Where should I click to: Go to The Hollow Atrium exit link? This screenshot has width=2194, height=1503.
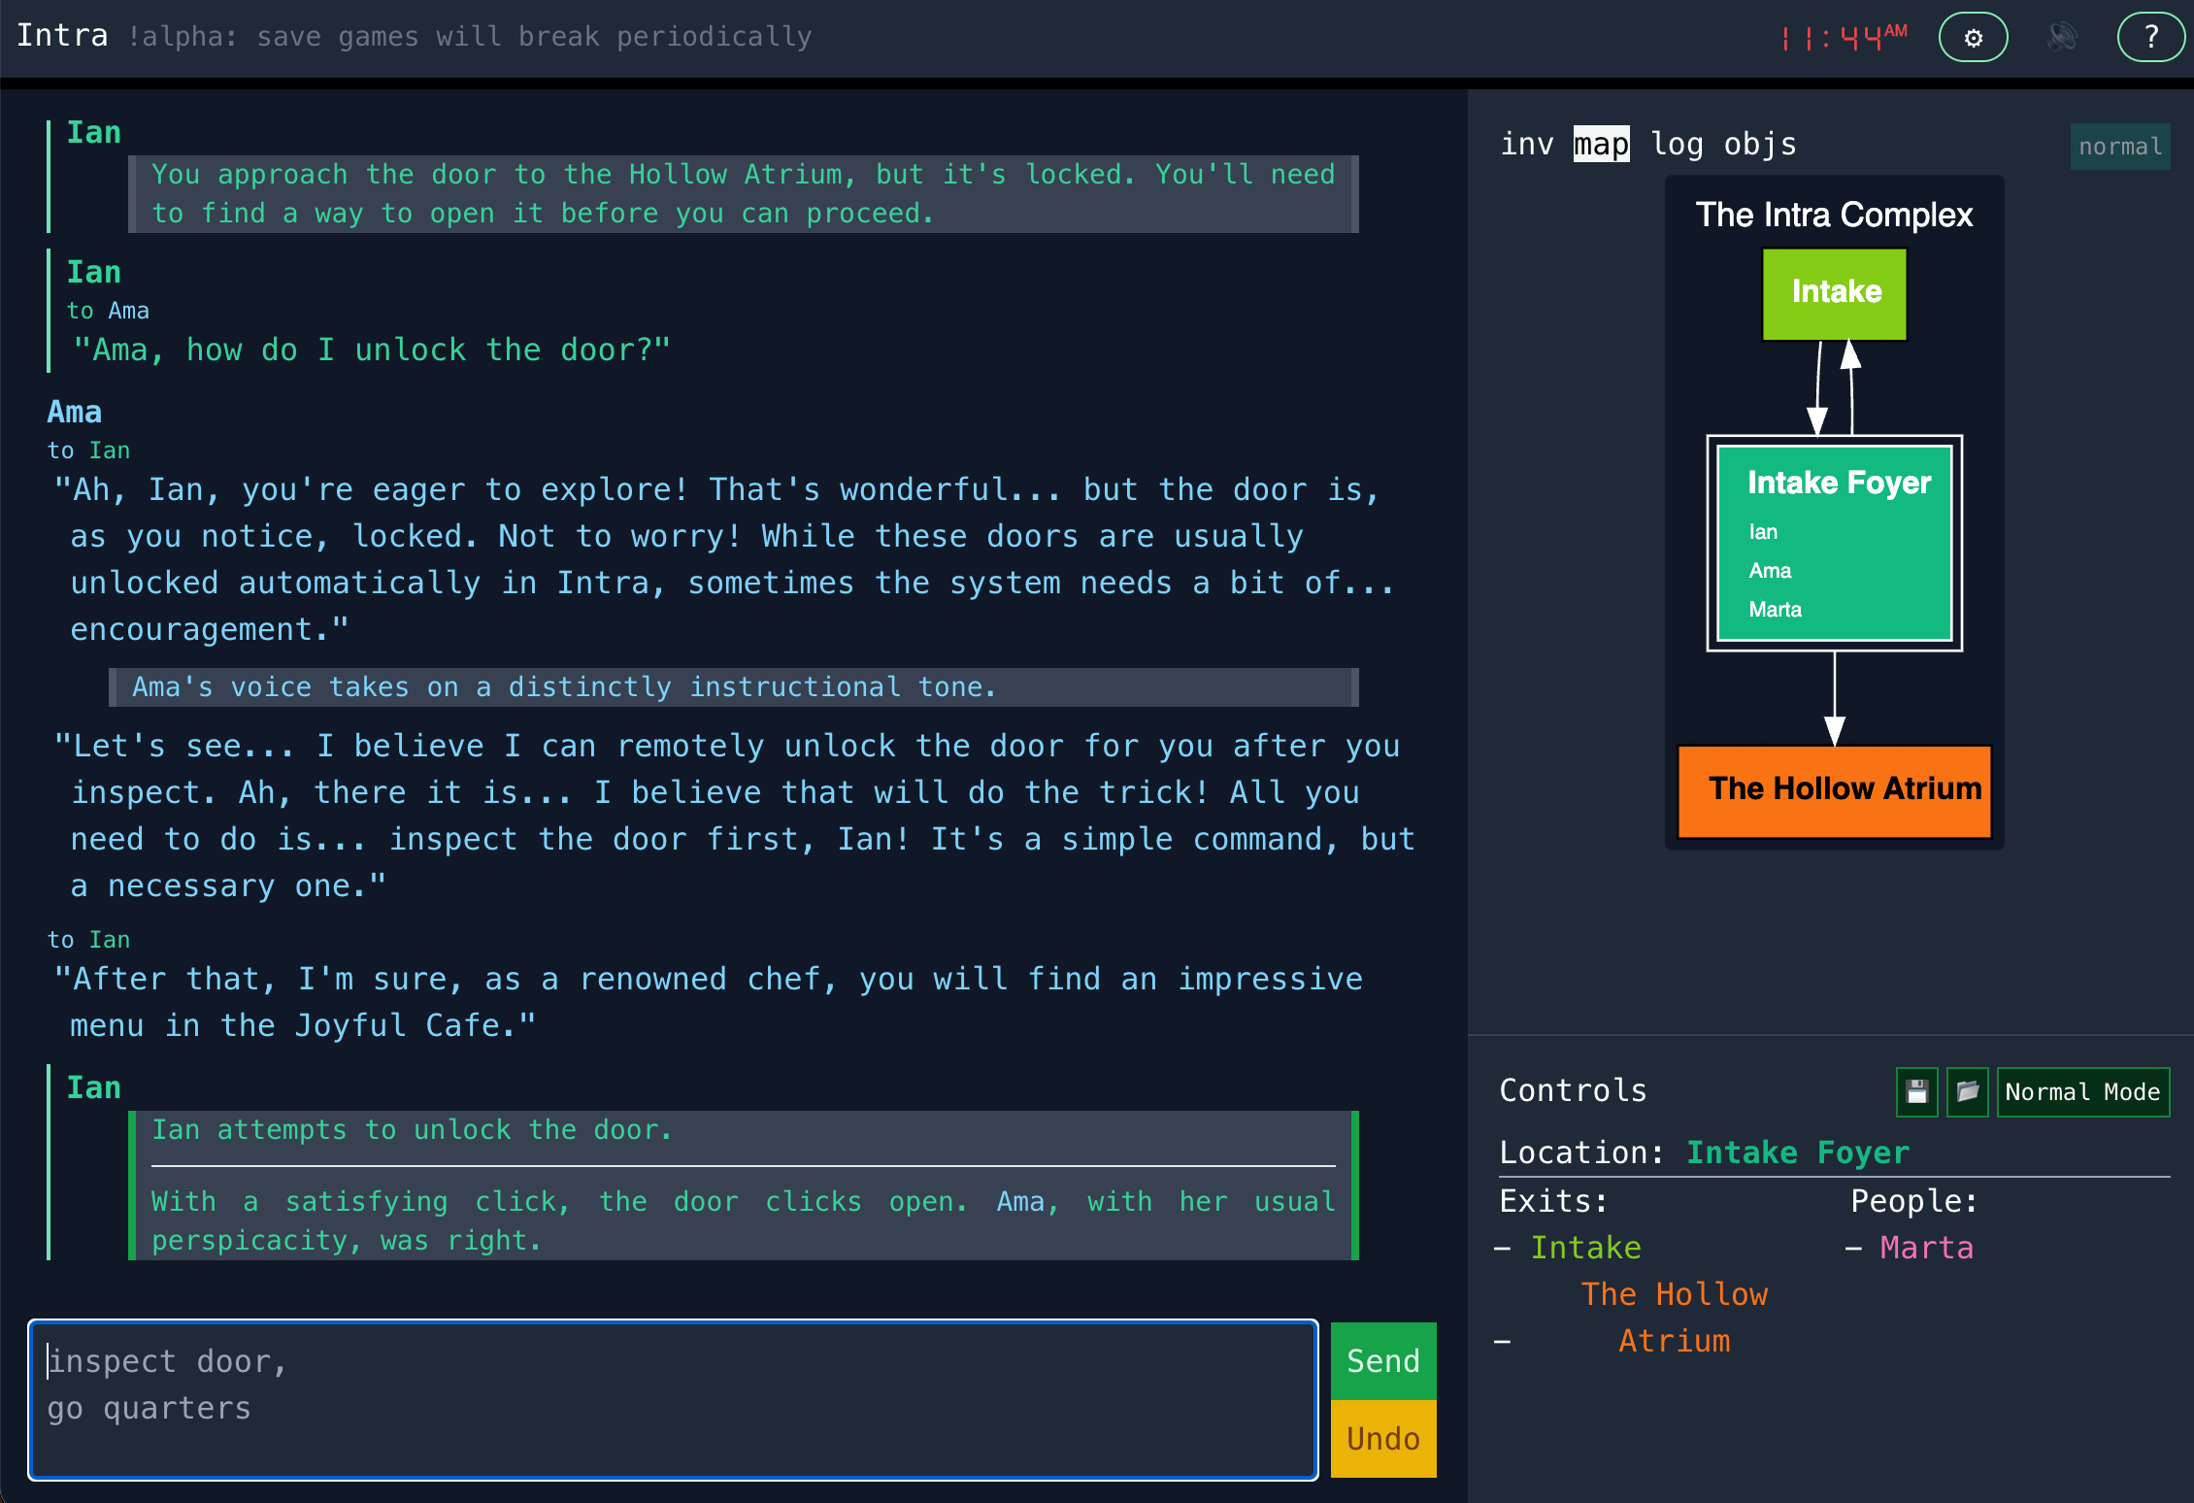point(1675,1318)
